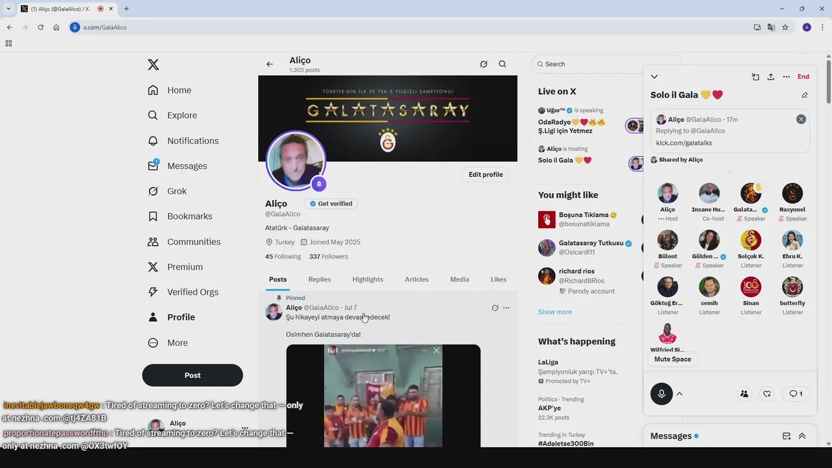
Task: Click the Search X input field
Action: pyautogui.click(x=606, y=64)
